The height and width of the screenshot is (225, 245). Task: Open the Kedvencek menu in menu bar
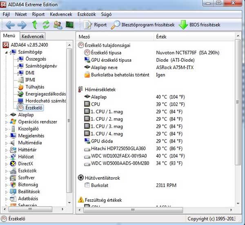pyautogui.click(x=61, y=14)
